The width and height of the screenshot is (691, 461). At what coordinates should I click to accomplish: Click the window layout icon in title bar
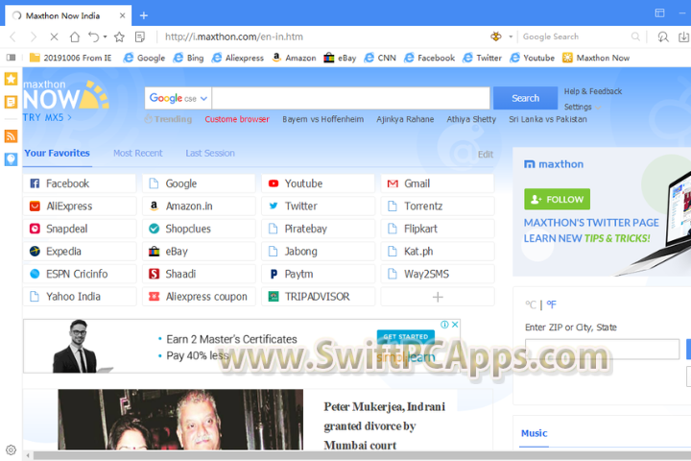click(x=659, y=12)
